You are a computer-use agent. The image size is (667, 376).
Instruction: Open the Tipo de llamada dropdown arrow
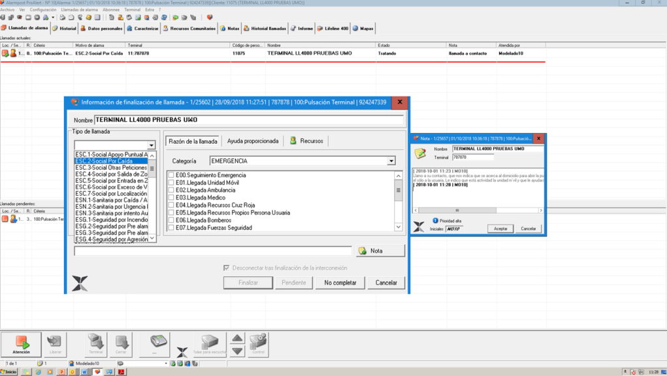pos(151,145)
